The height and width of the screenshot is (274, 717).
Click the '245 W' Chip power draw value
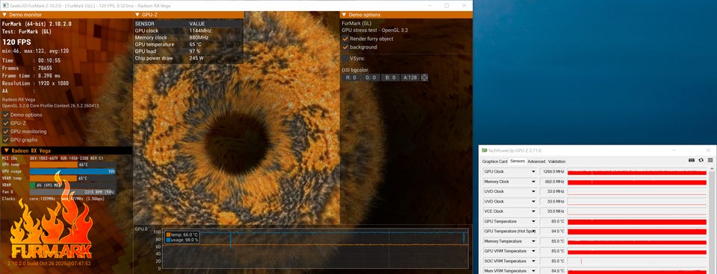tap(196, 58)
